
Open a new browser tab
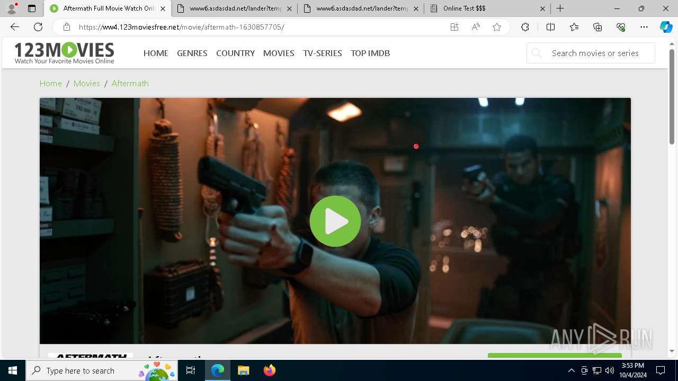click(560, 8)
